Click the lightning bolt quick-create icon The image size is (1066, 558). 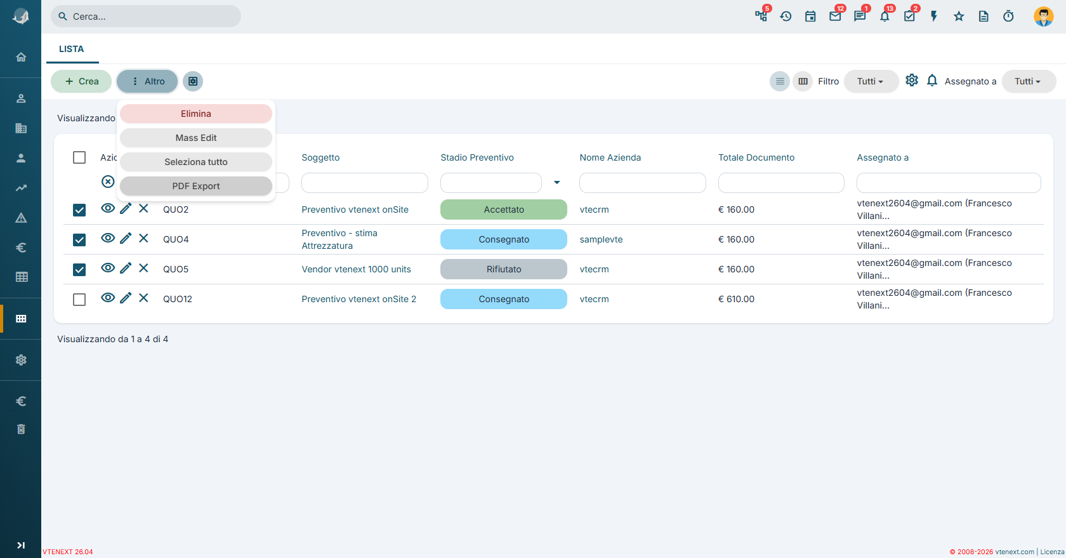[934, 17]
